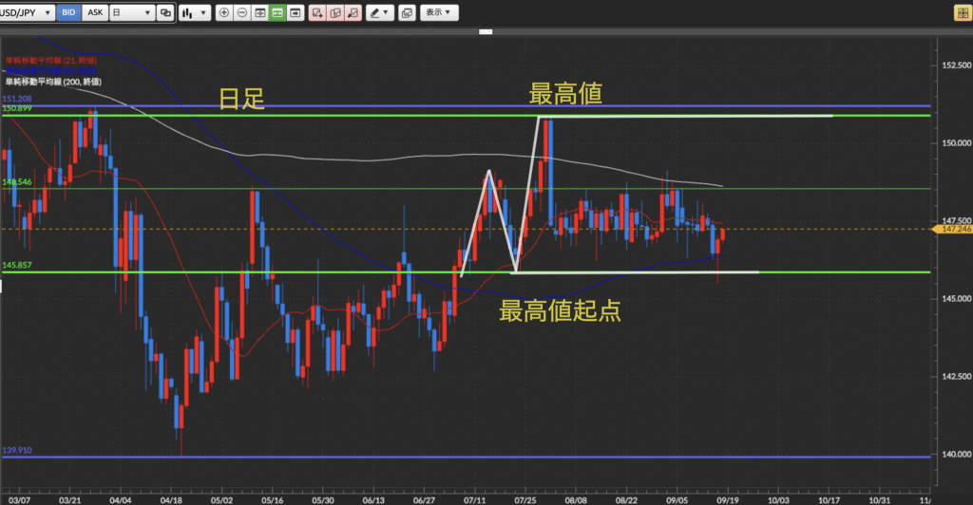Select the 150.899 green horizontal line label
This screenshot has height=505, width=973.
pos(17,108)
